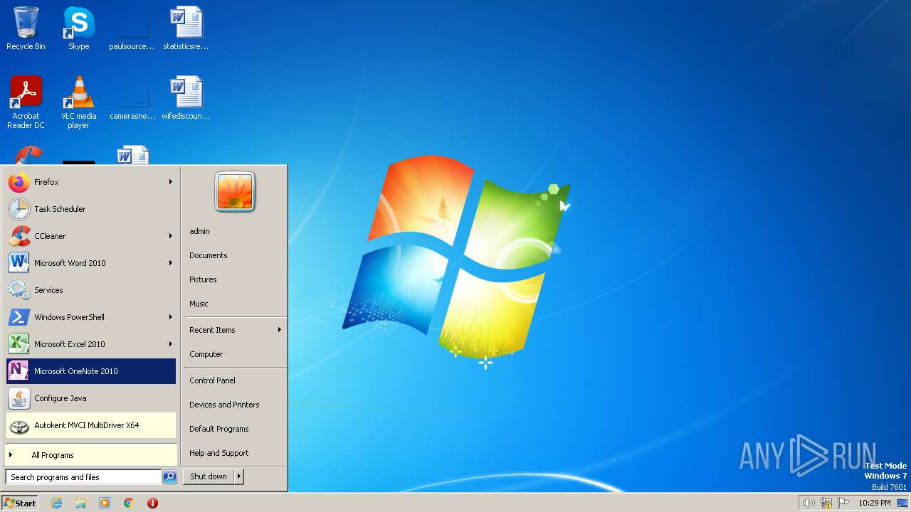
Task: Click the Show desktop button
Action: click(902, 503)
